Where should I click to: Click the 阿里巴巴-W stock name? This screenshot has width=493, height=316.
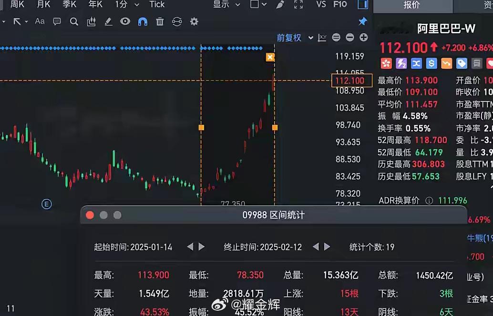coord(446,29)
